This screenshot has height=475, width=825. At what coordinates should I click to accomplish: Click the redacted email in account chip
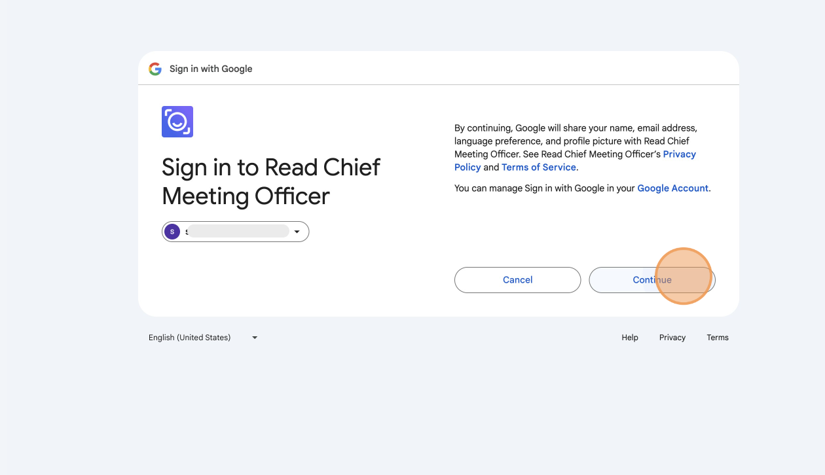pos(237,231)
